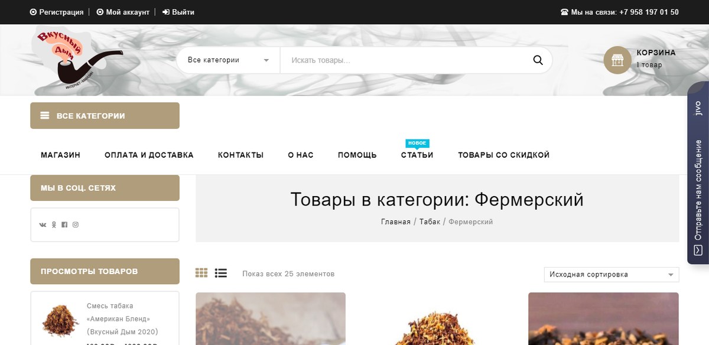The width and height of the screenshot is (709, 345).
Task: Open the Американ Бленд sidebar product thumbnail
Action: [x=60, y=320]
